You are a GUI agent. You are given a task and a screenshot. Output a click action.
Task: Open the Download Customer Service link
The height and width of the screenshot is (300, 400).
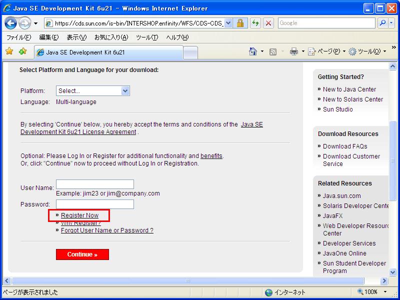click(351, 160)
